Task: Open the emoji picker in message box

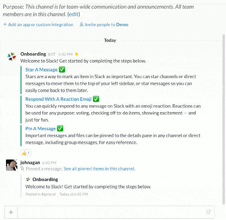Action: coord(208,212)
